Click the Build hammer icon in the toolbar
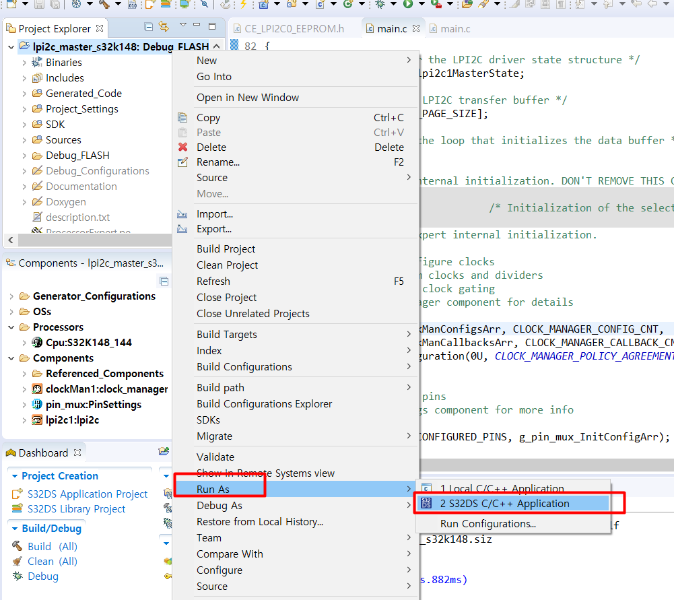Screen dimensions: 674x600 [x=104, y=7]
